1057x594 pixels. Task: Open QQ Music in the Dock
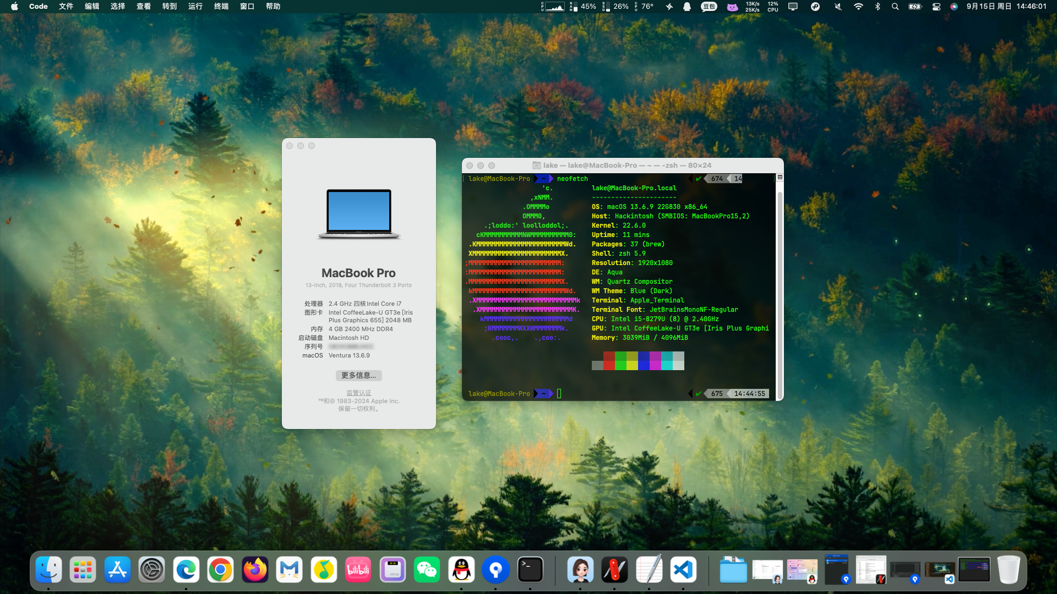(x=324, y=570)
